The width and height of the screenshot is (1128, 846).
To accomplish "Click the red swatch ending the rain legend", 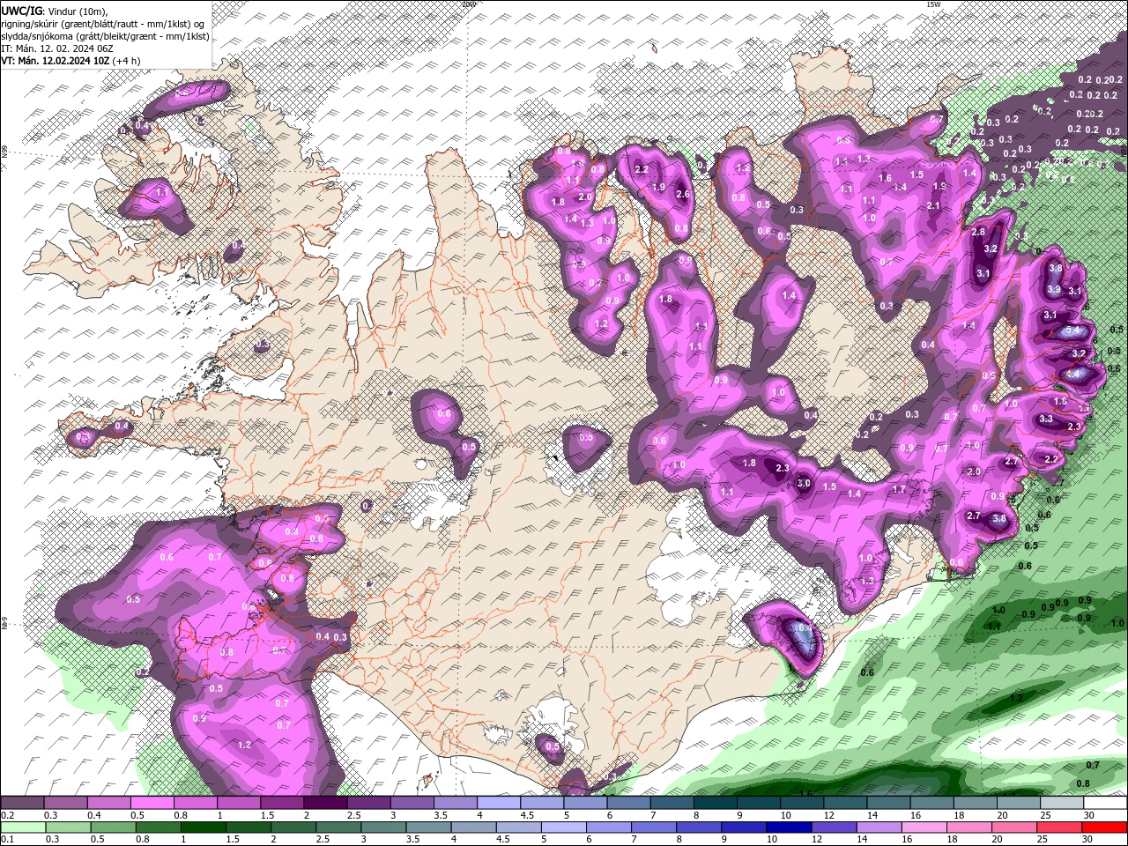I will 1104,827.
